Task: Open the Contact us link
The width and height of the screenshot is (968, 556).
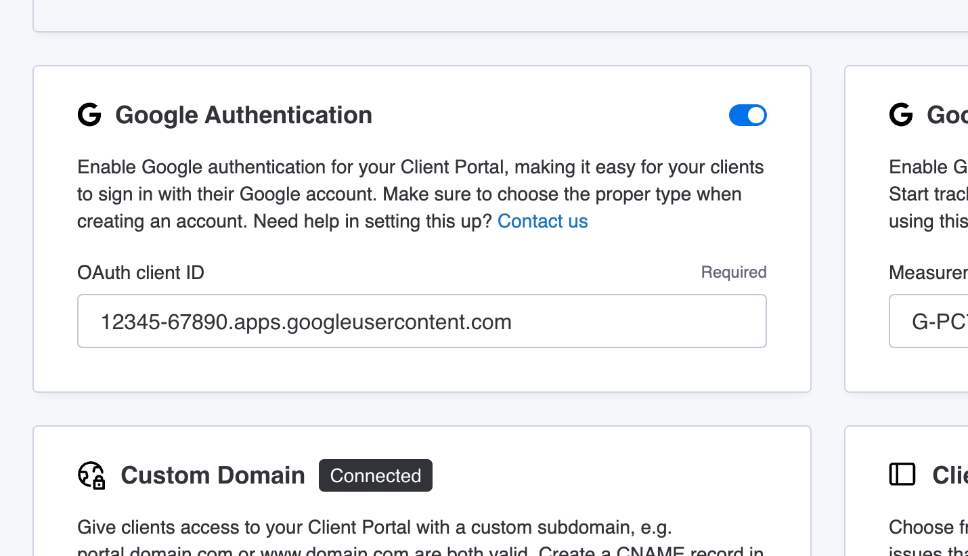Action: 542,221
